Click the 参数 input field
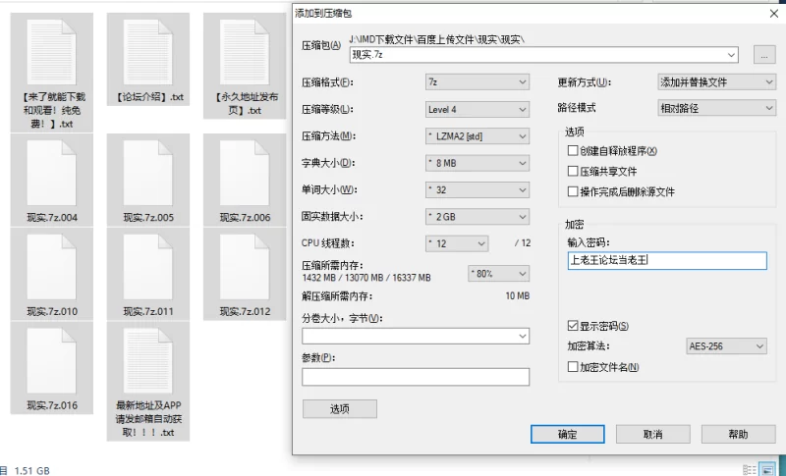The height and width of the screenshot is (476, 786). [415, 377]
